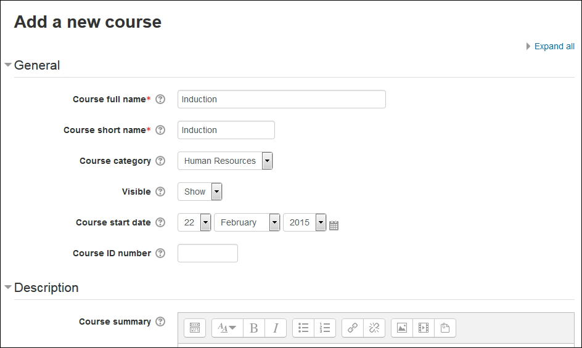
Task: Click the Expand all link
Action: pos(554,46)
